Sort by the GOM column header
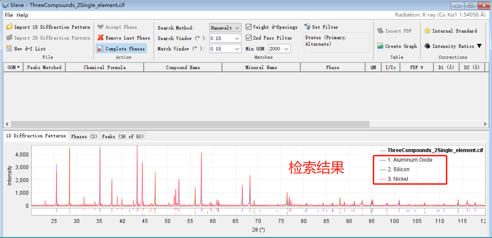This screenshot has width=492, height=238. click(13, 67)
